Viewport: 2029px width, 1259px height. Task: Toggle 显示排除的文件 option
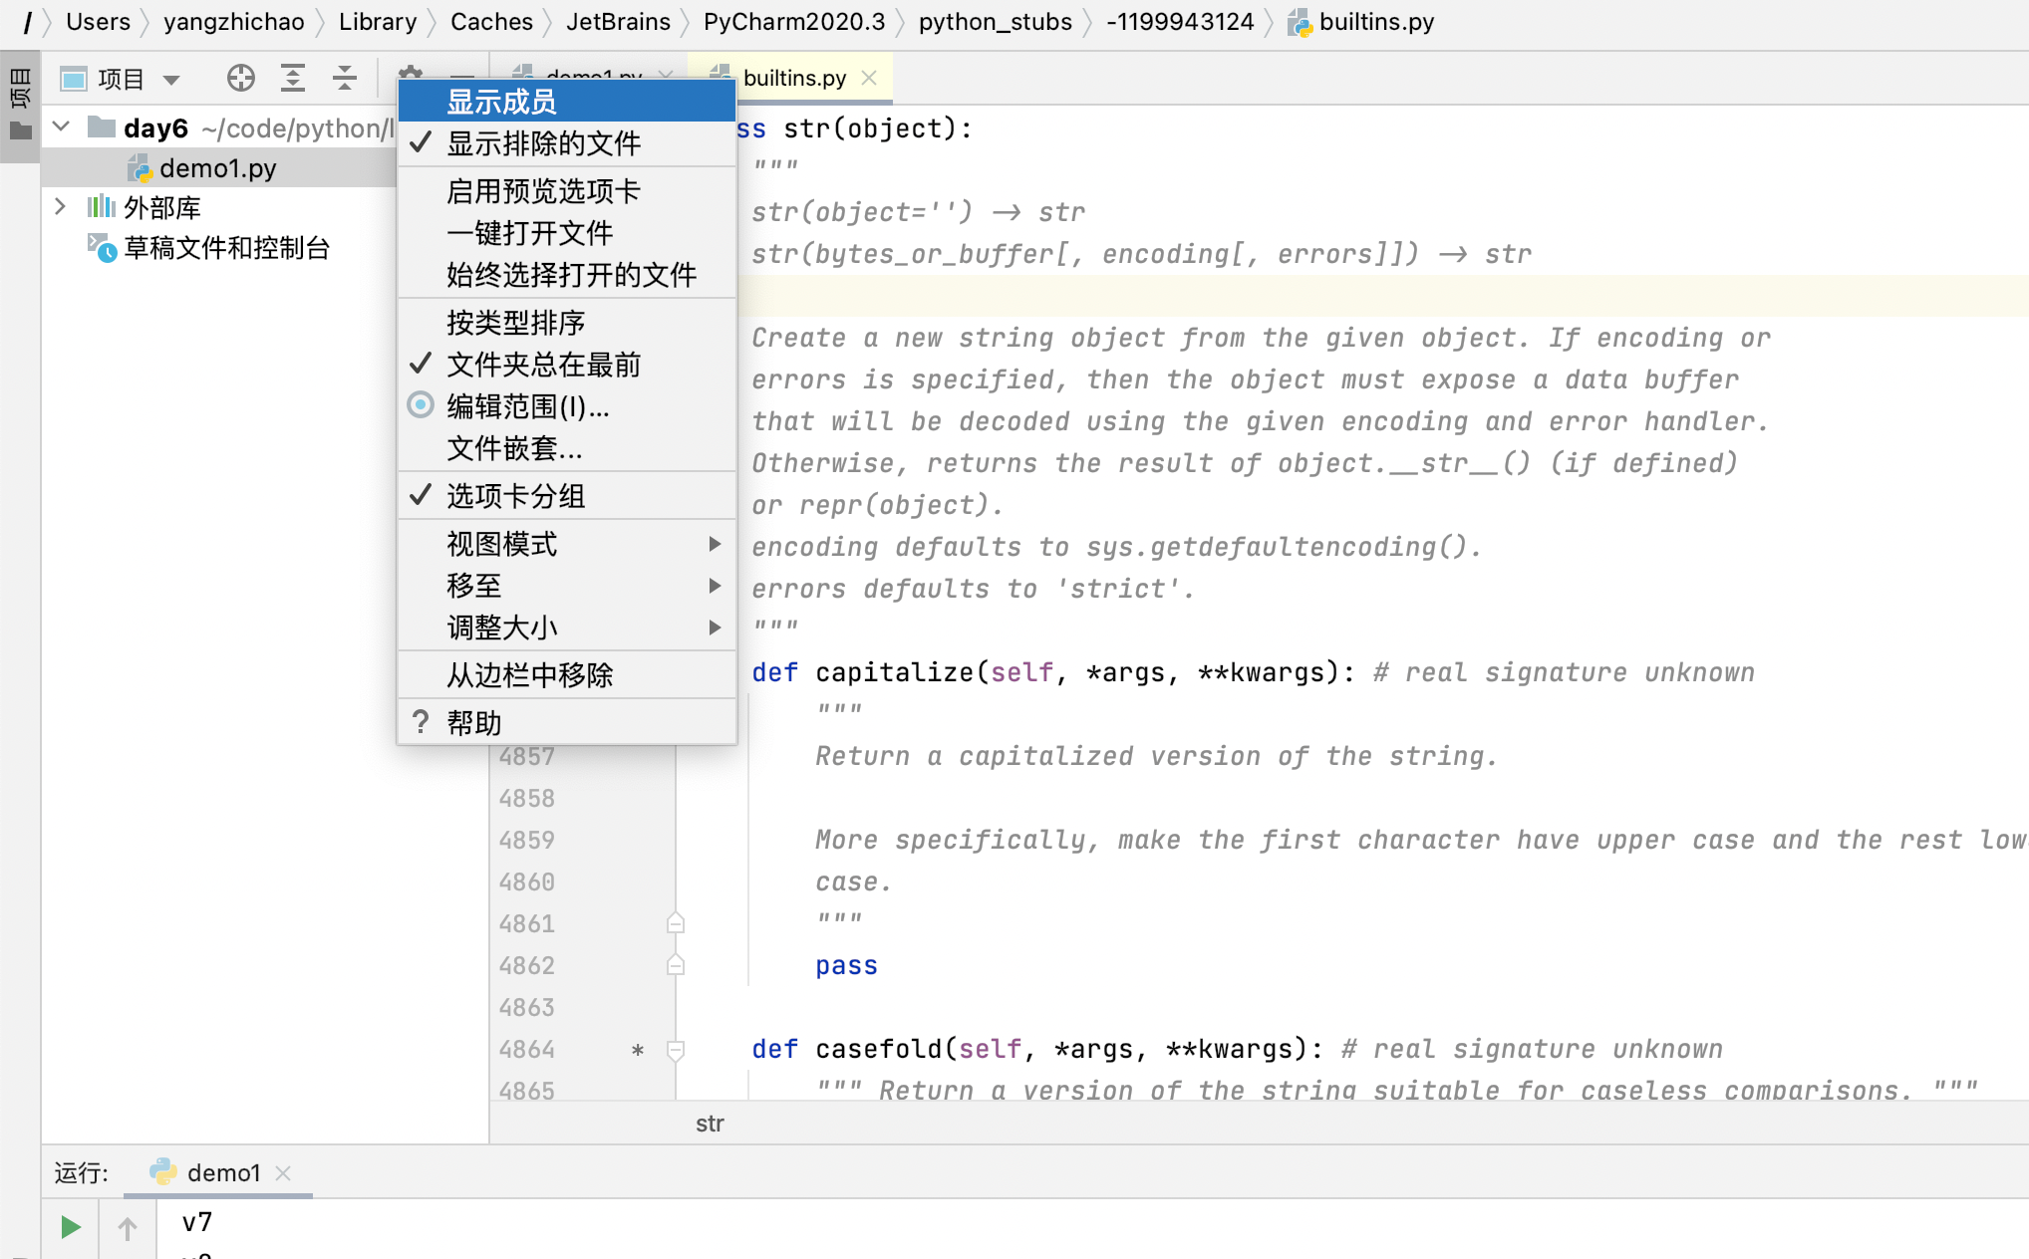point(567,143)
